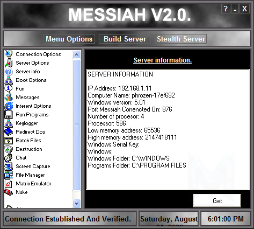Select the Interent Options list entry
Viewport: 254px width, 229px height.
(x=33, y=106)
